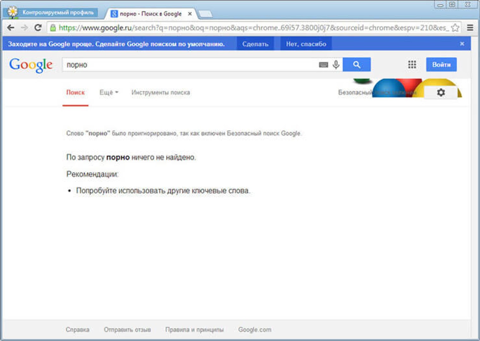Click 'Попробуйте использовать другие ключевые слова' text
480x341 pixels.
(x=163, y=191)
